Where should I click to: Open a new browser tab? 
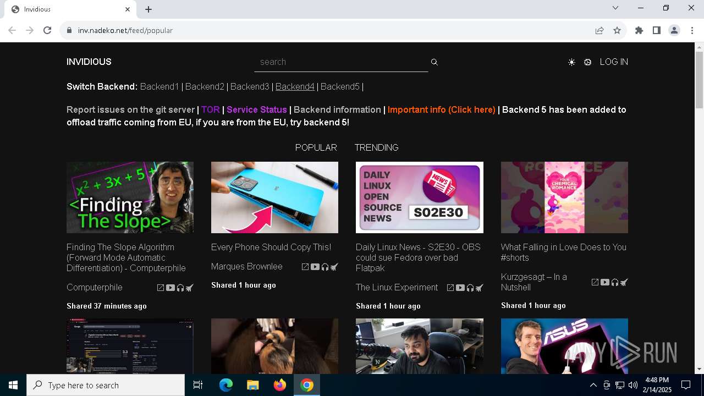coord(148,9)
